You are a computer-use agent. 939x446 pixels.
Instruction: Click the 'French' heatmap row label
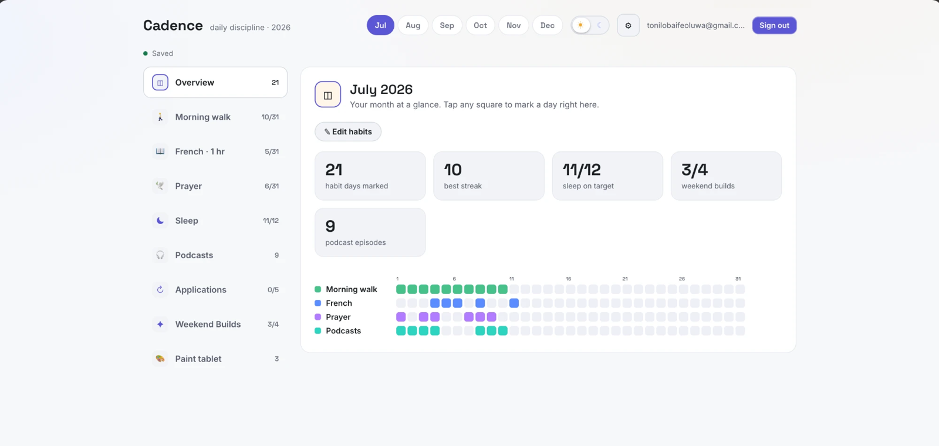pos(339,303)
